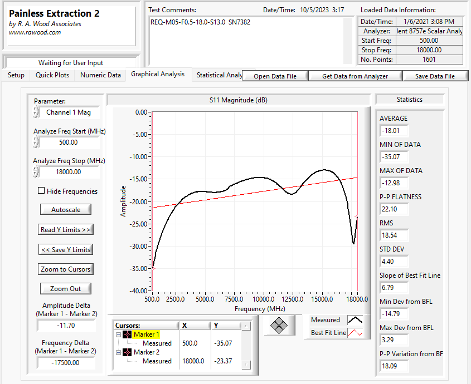Image resolution: width=471 pixels, height=384 pixels.
Task: Click the Test Comments vertical scrollbar
Action: (x=348, y=41)
